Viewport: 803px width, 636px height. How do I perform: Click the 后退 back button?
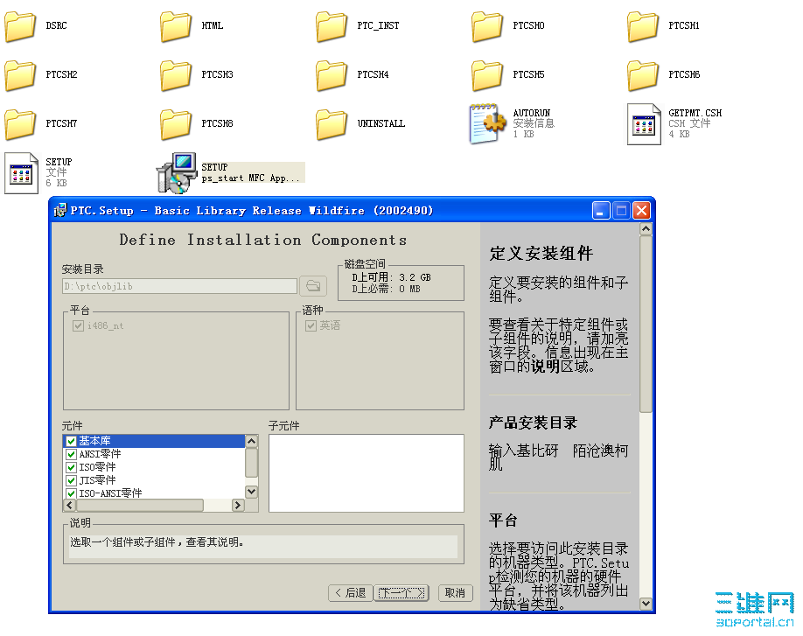[x=350, y=593]
